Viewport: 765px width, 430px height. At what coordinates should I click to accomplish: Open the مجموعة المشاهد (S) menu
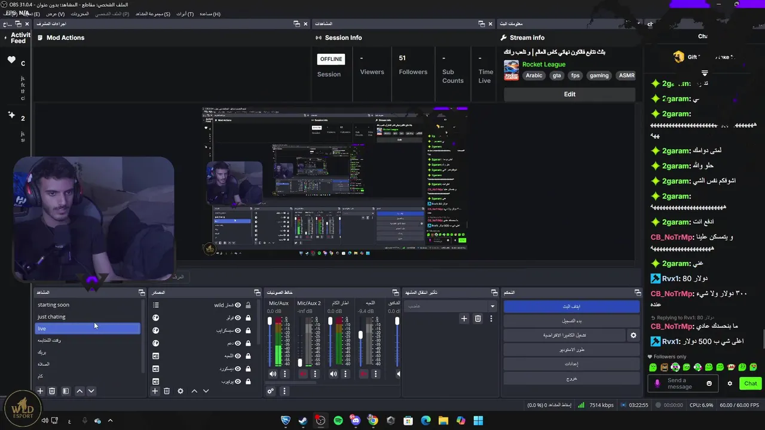pyautogui.click(x=152, y=14)
